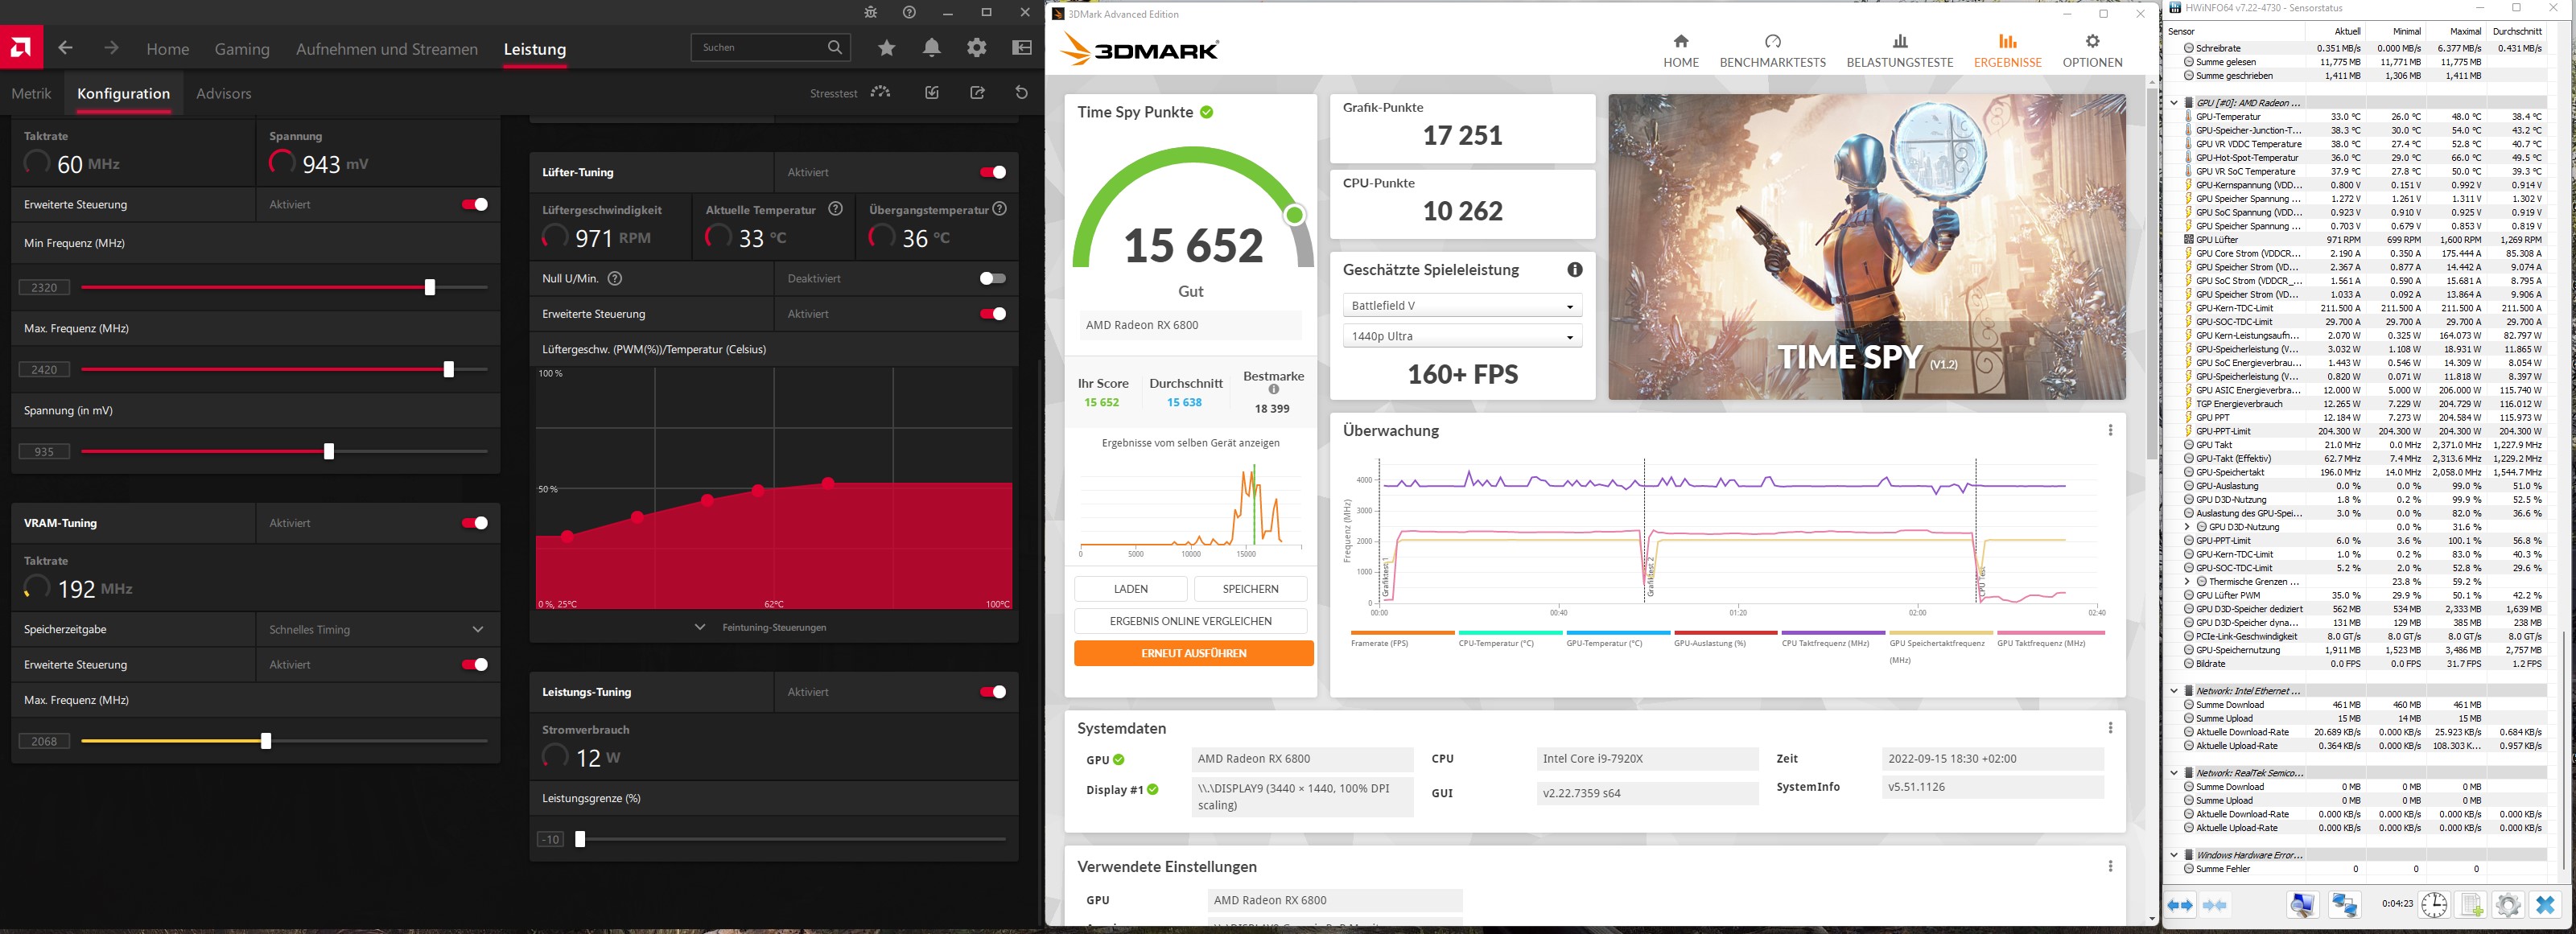The image size is (2576, 934).
Task: Open the Belastungstests icon in 3DMark
Action: point(1899,42)
